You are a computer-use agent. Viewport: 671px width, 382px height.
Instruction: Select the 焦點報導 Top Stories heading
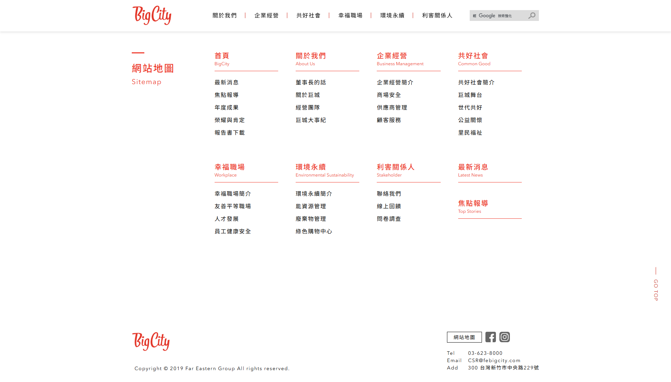click(473, 203)
